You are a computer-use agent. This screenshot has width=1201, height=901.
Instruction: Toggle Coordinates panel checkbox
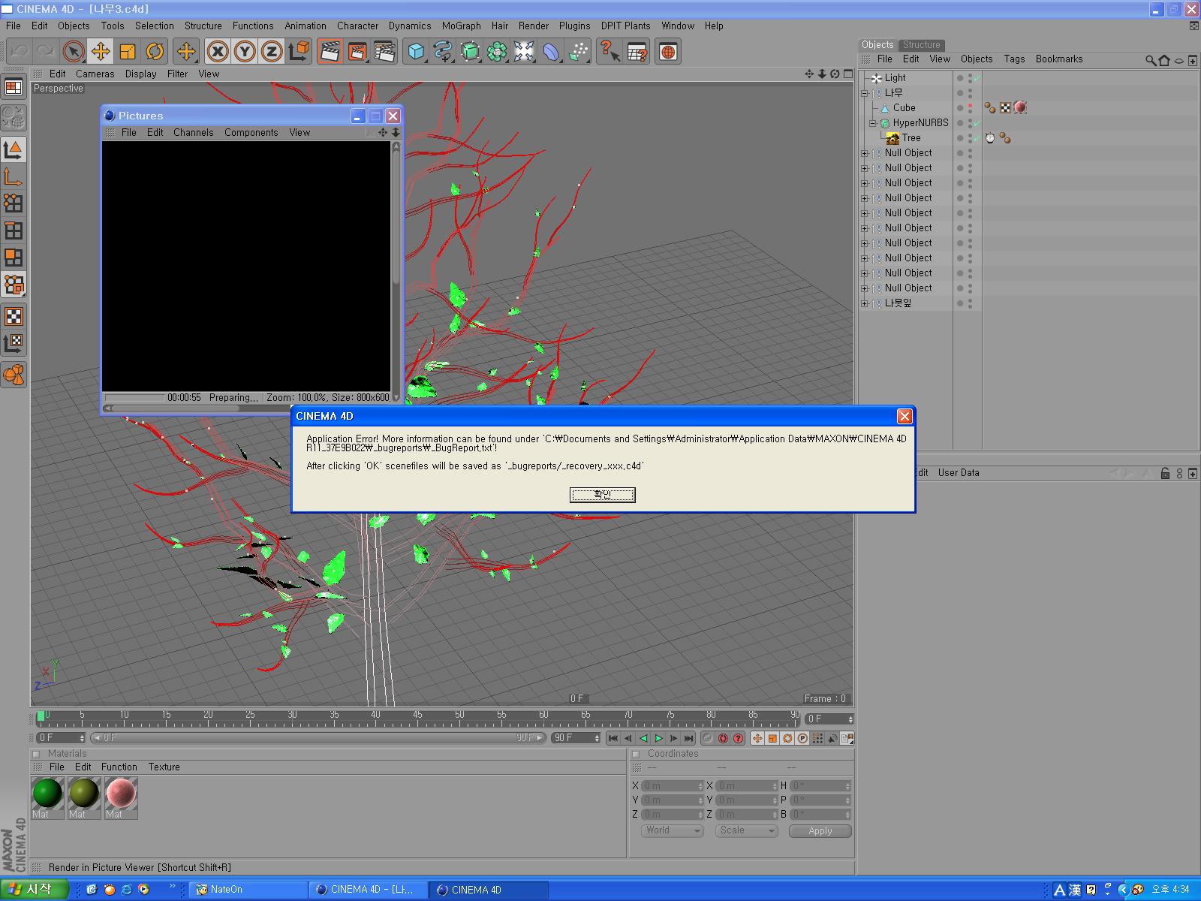tap(636, 754)
